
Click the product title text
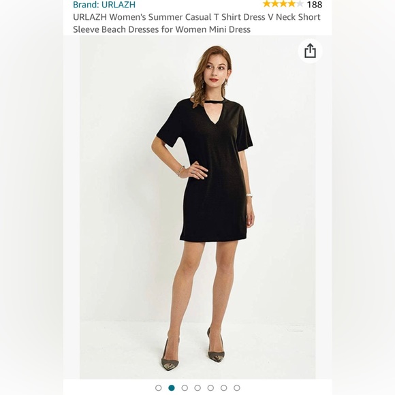tap(197, 23)
